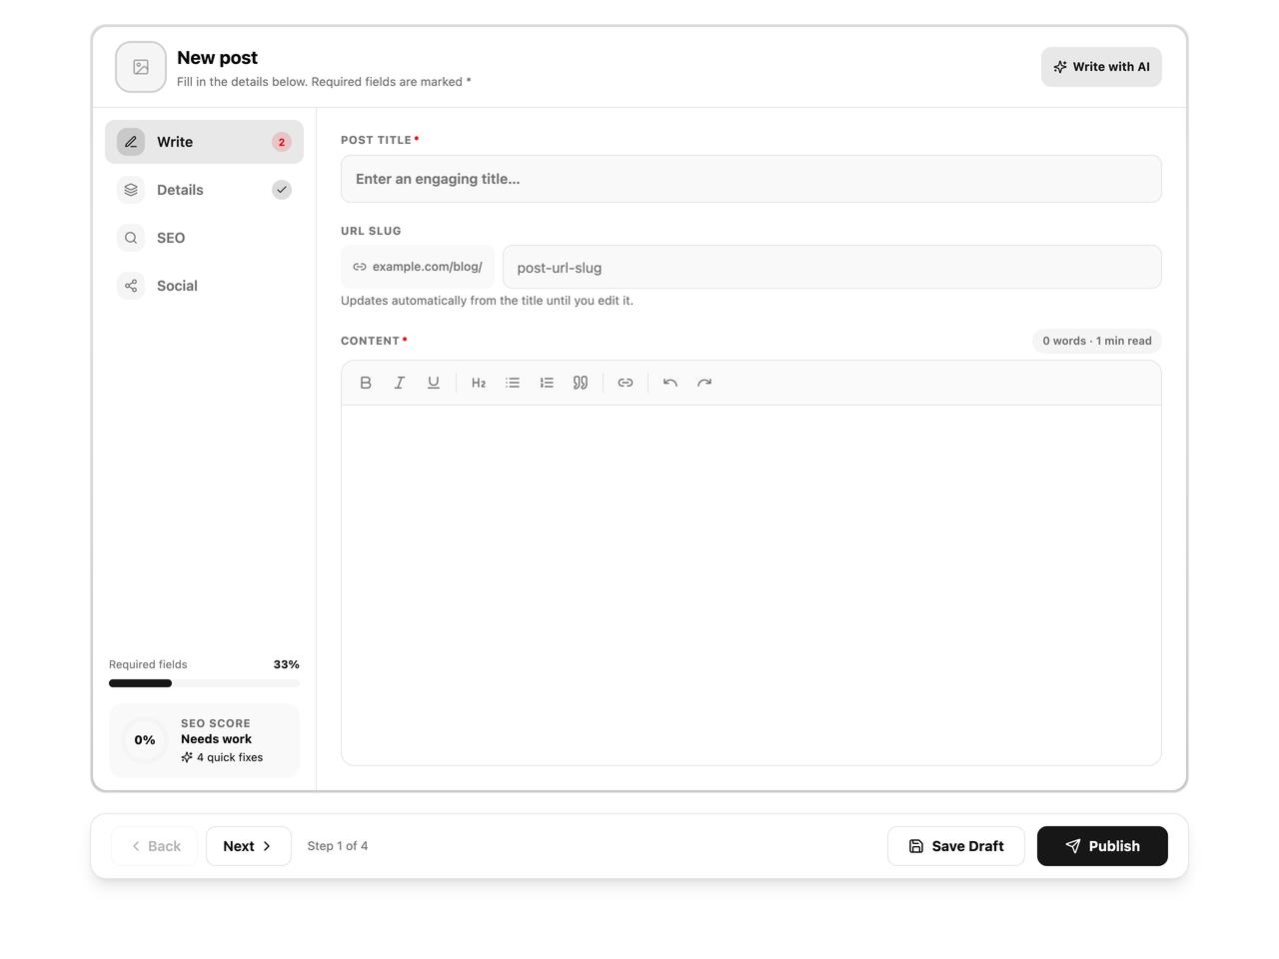The width and height of the screenshot is (1279, 959).
Task: Click the Required fields progress bar
Action: click(204, 683)
